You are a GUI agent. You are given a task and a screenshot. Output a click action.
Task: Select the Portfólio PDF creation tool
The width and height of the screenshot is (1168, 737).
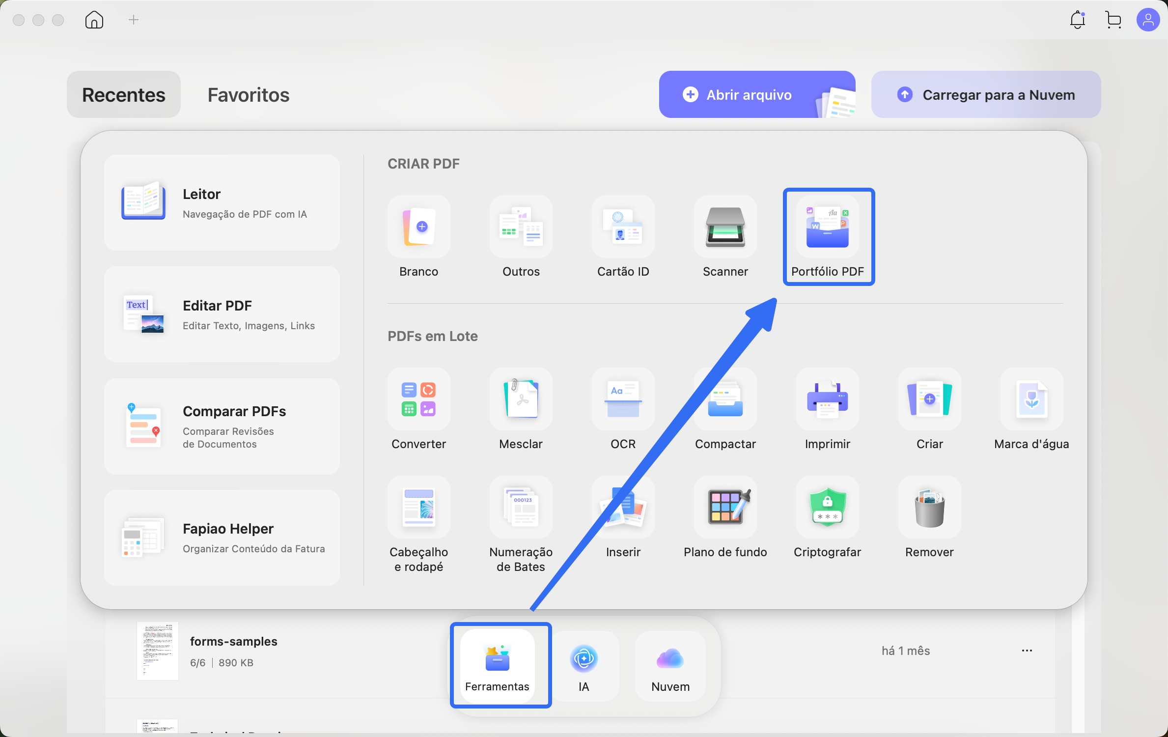point(828,236)
